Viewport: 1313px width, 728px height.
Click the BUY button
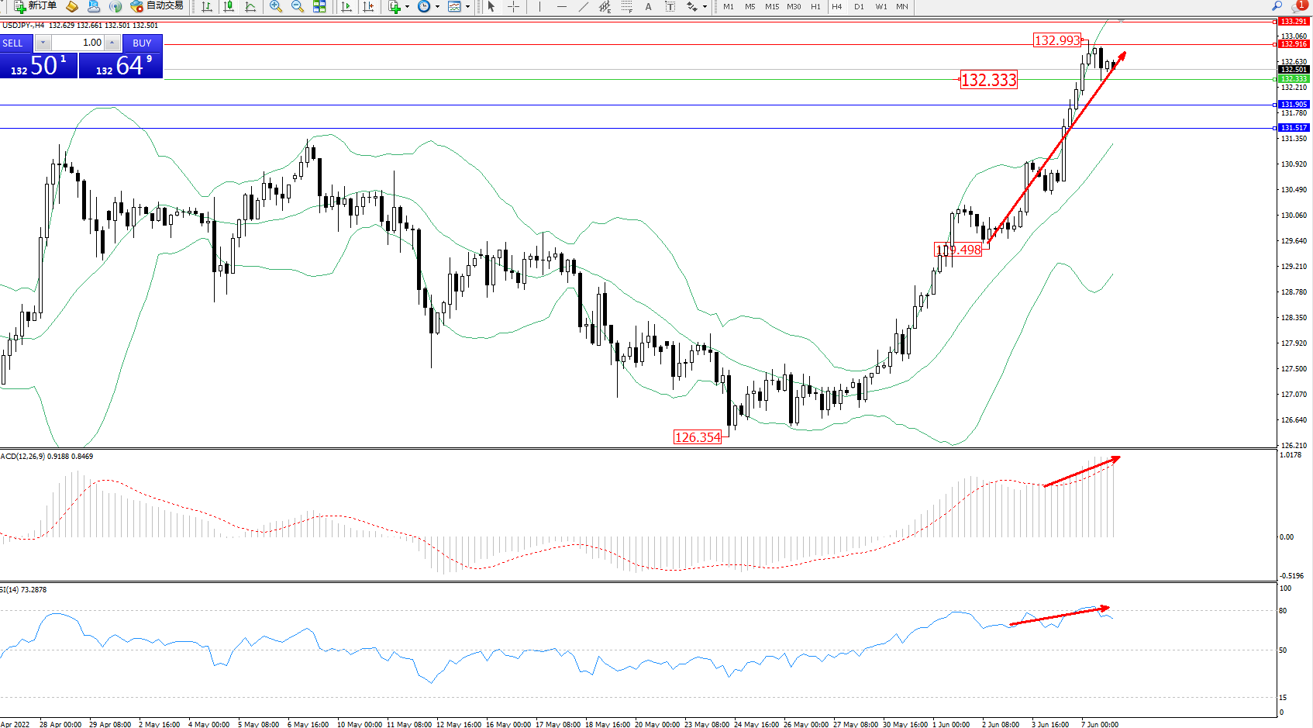pos(142,43)
